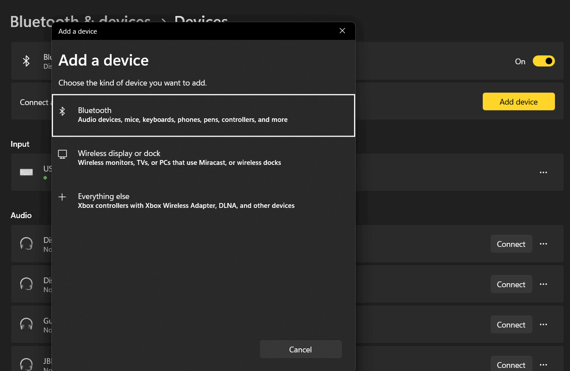Cancel the Add a device dialog
Viewport: 570px width, 371px height.
[x=301, y=349]
